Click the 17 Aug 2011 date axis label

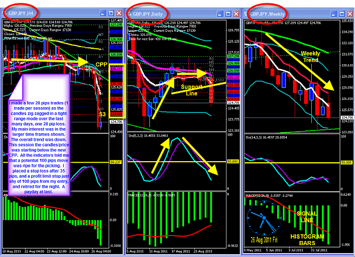point(181,251)
